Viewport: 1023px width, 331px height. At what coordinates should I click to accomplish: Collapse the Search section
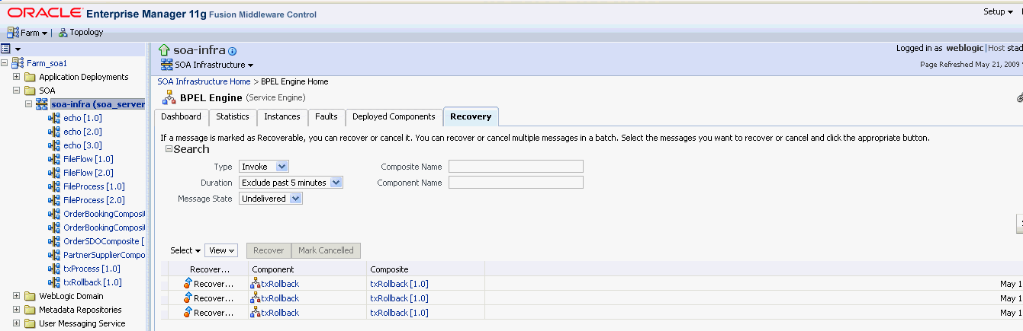[x=169, y=149]
